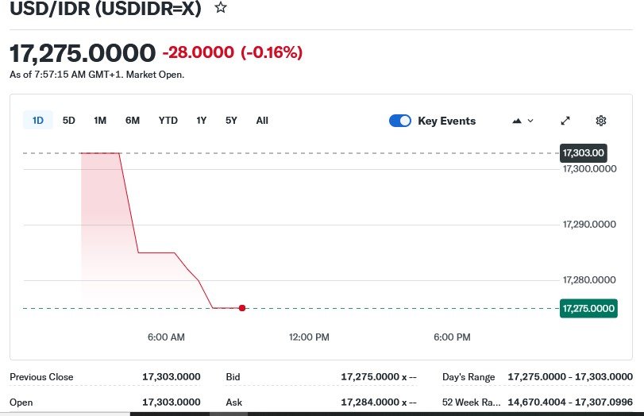Open chart settings gear
The image size is (644, 416).
pos(601,121)
